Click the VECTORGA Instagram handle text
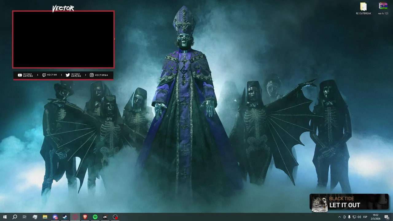Image resolution: width=393 pixels, height=221 pixels. click(101, 75)
